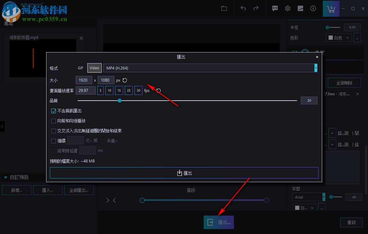This screenshot has height=234, width=368.
Task: Select the 河东软件园.mp4 video thumbnail
Action: 43,58
